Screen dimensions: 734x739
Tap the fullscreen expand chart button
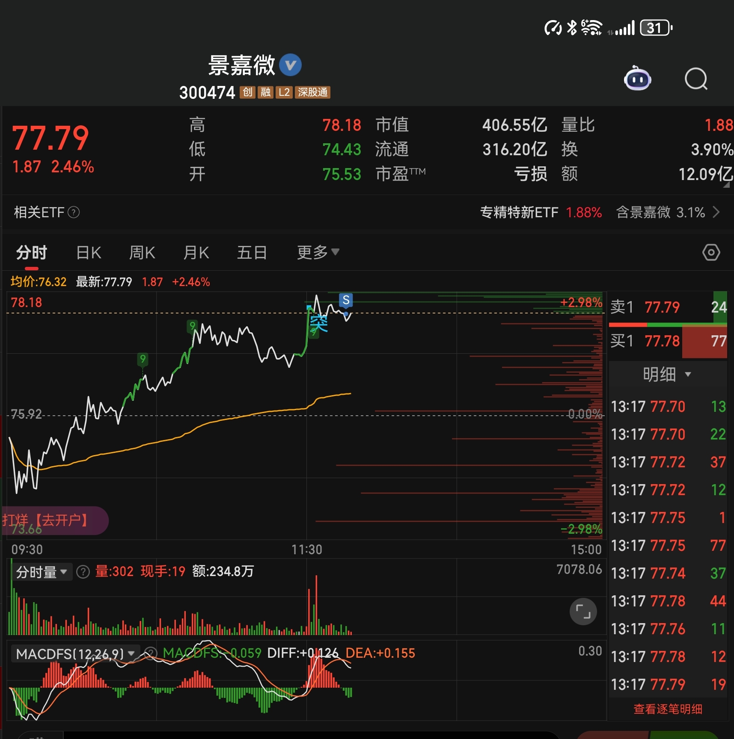pyautogui.click(x=583, y=612)
